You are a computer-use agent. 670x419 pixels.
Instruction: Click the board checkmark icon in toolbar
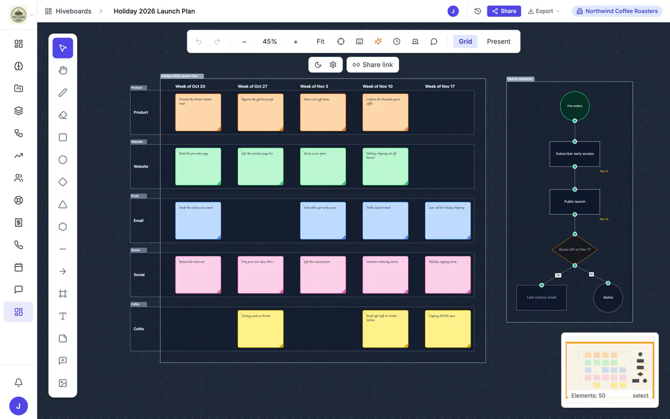click(x=415, y=41)
